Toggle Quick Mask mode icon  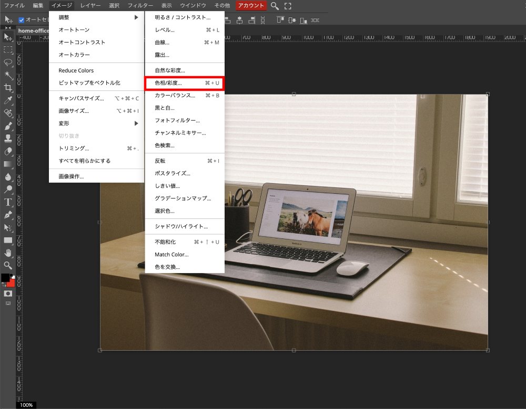coord(8,293)
